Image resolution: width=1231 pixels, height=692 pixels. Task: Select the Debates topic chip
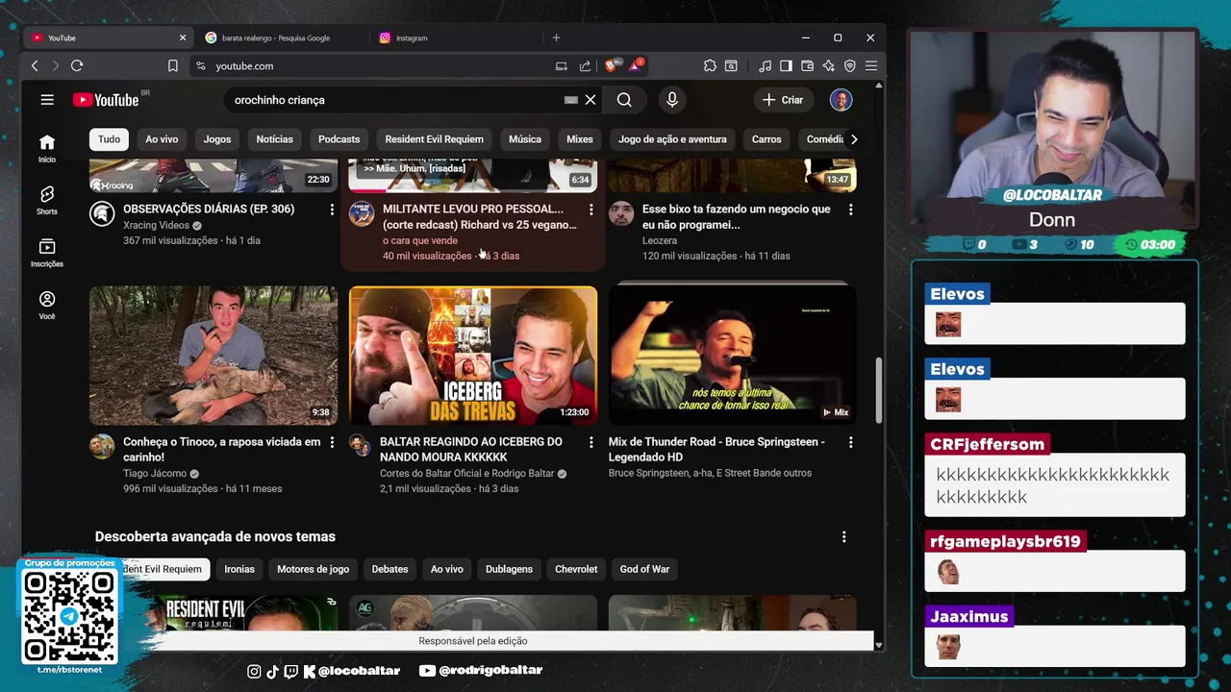[x=389, y=569]
